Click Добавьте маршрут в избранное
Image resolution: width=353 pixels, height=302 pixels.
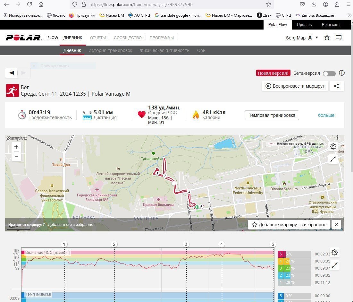(289, 224)
